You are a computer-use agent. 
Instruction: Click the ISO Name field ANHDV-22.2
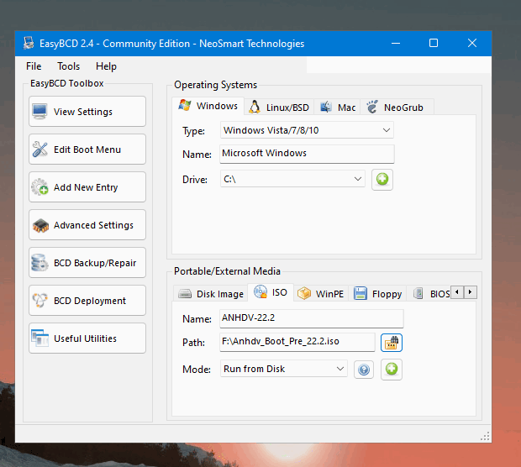click(312, 318)
